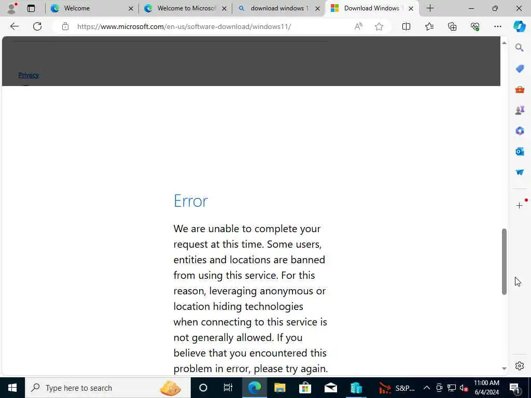The image size is (531, 398).
Task: Close the Welcome to Microsoft tab
Action: click(x=224, y=8)
